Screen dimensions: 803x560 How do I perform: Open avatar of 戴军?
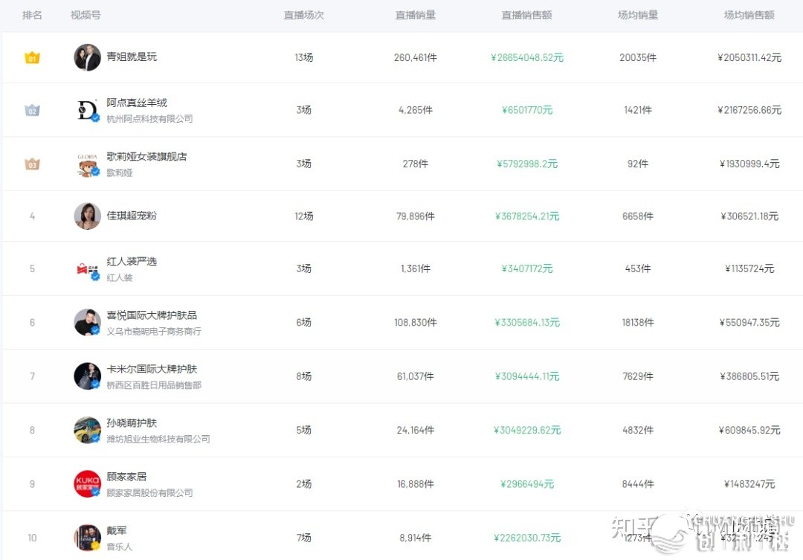pos(87,538)
